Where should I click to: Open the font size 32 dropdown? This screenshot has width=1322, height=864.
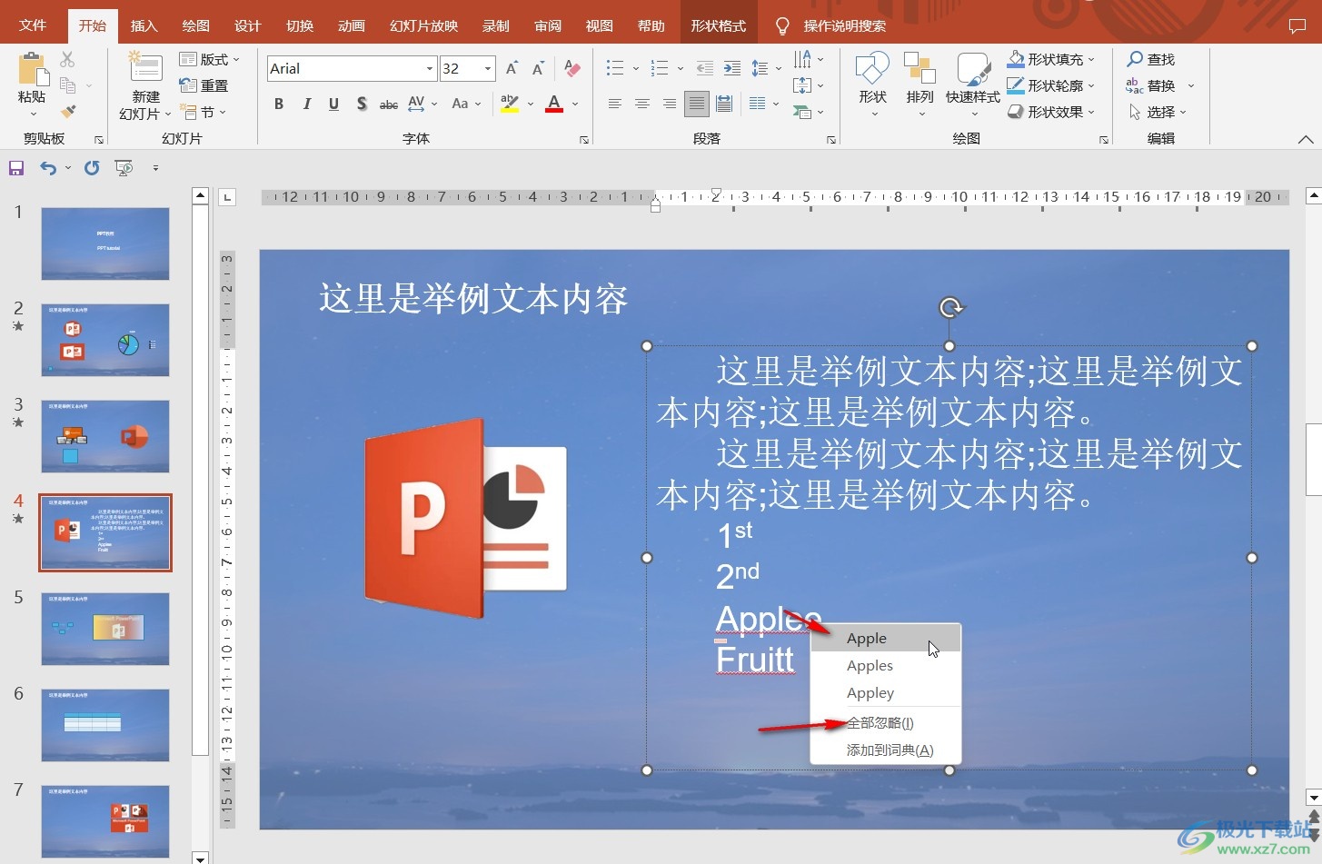(x=488, y=68)
